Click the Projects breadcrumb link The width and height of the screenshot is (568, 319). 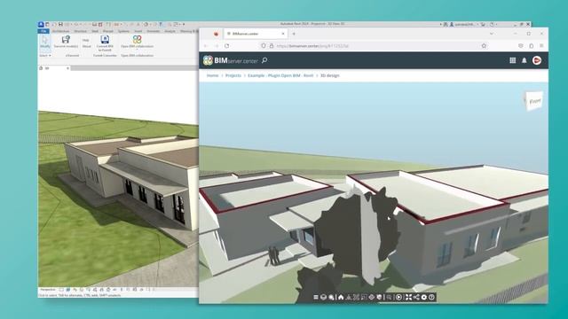pyautogui.click(x=233, y=75)
